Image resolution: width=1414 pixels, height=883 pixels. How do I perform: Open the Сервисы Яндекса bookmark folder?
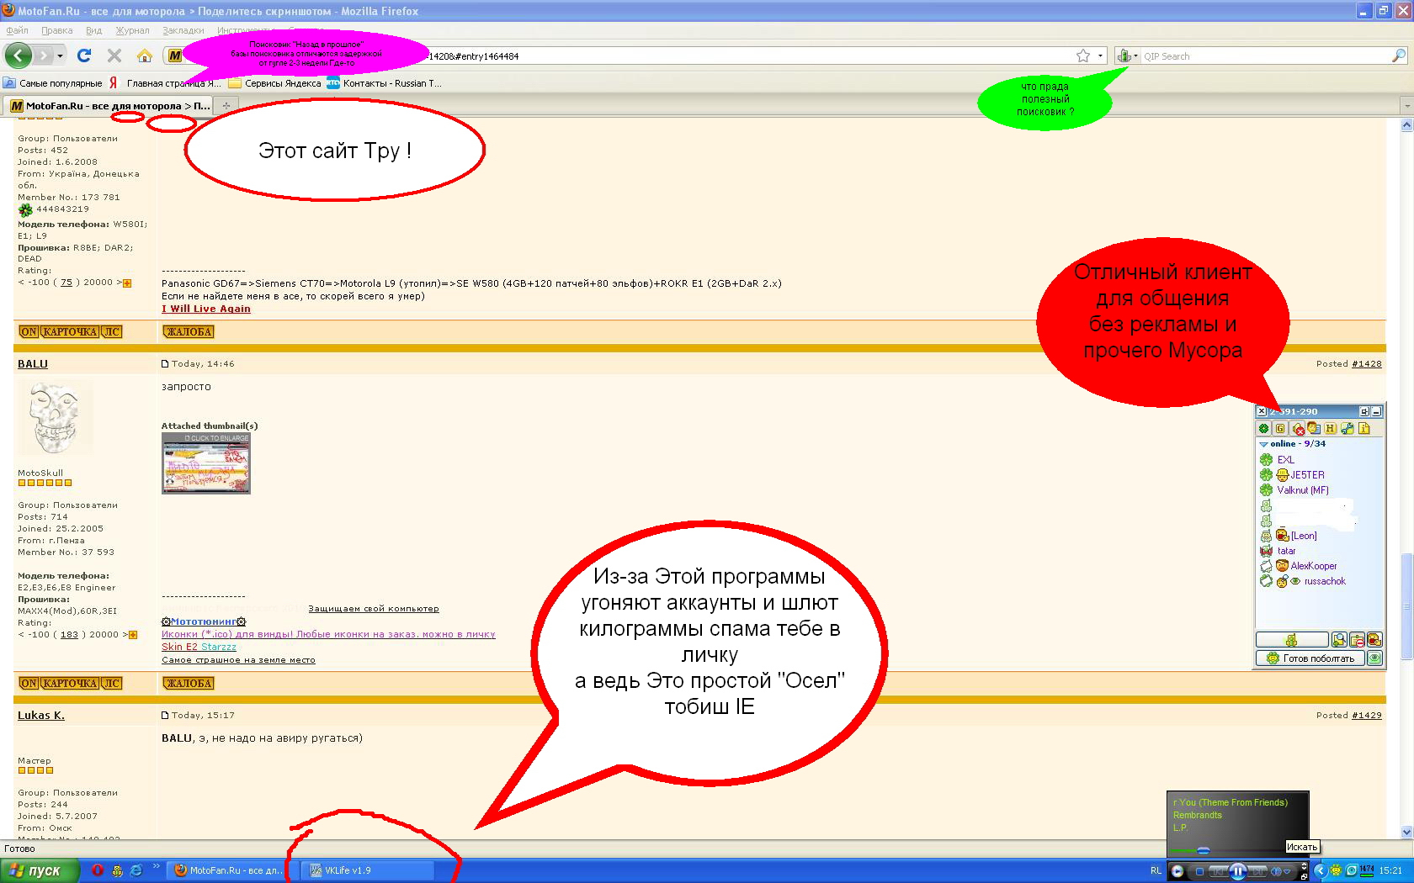[x=274, y=83]
